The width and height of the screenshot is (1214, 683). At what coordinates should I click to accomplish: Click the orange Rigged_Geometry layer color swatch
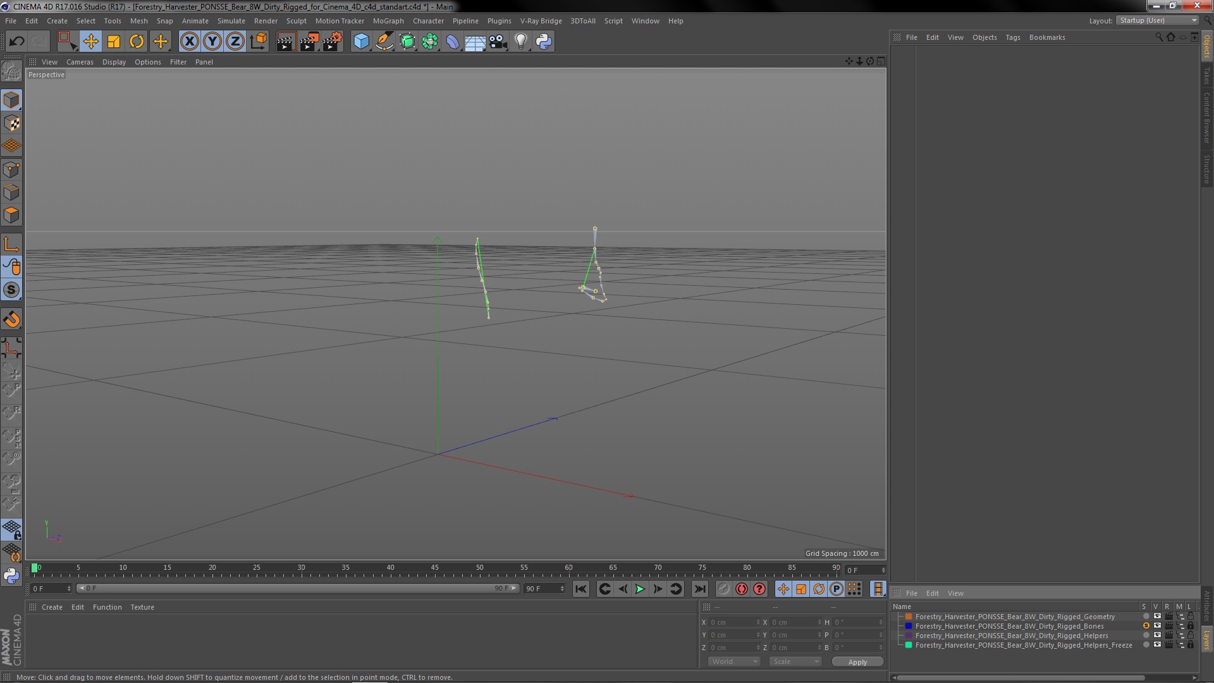point(909,617)
